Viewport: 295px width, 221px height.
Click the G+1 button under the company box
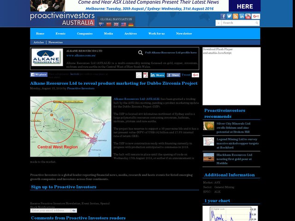195,75
